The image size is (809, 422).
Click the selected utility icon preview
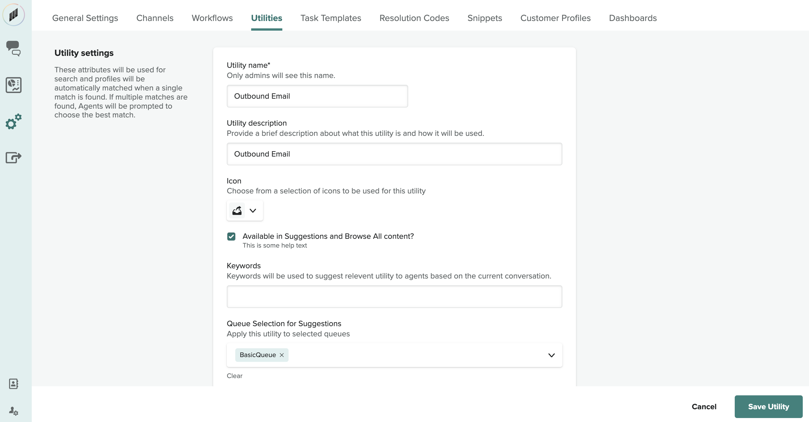click(x=237, y=210)
